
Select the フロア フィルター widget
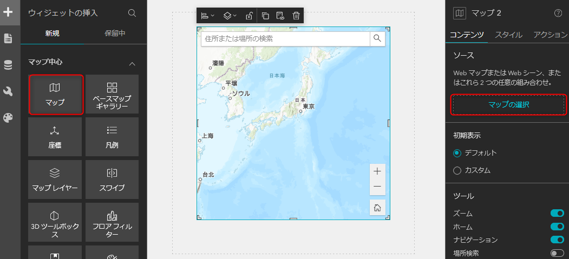click(112, 222)
